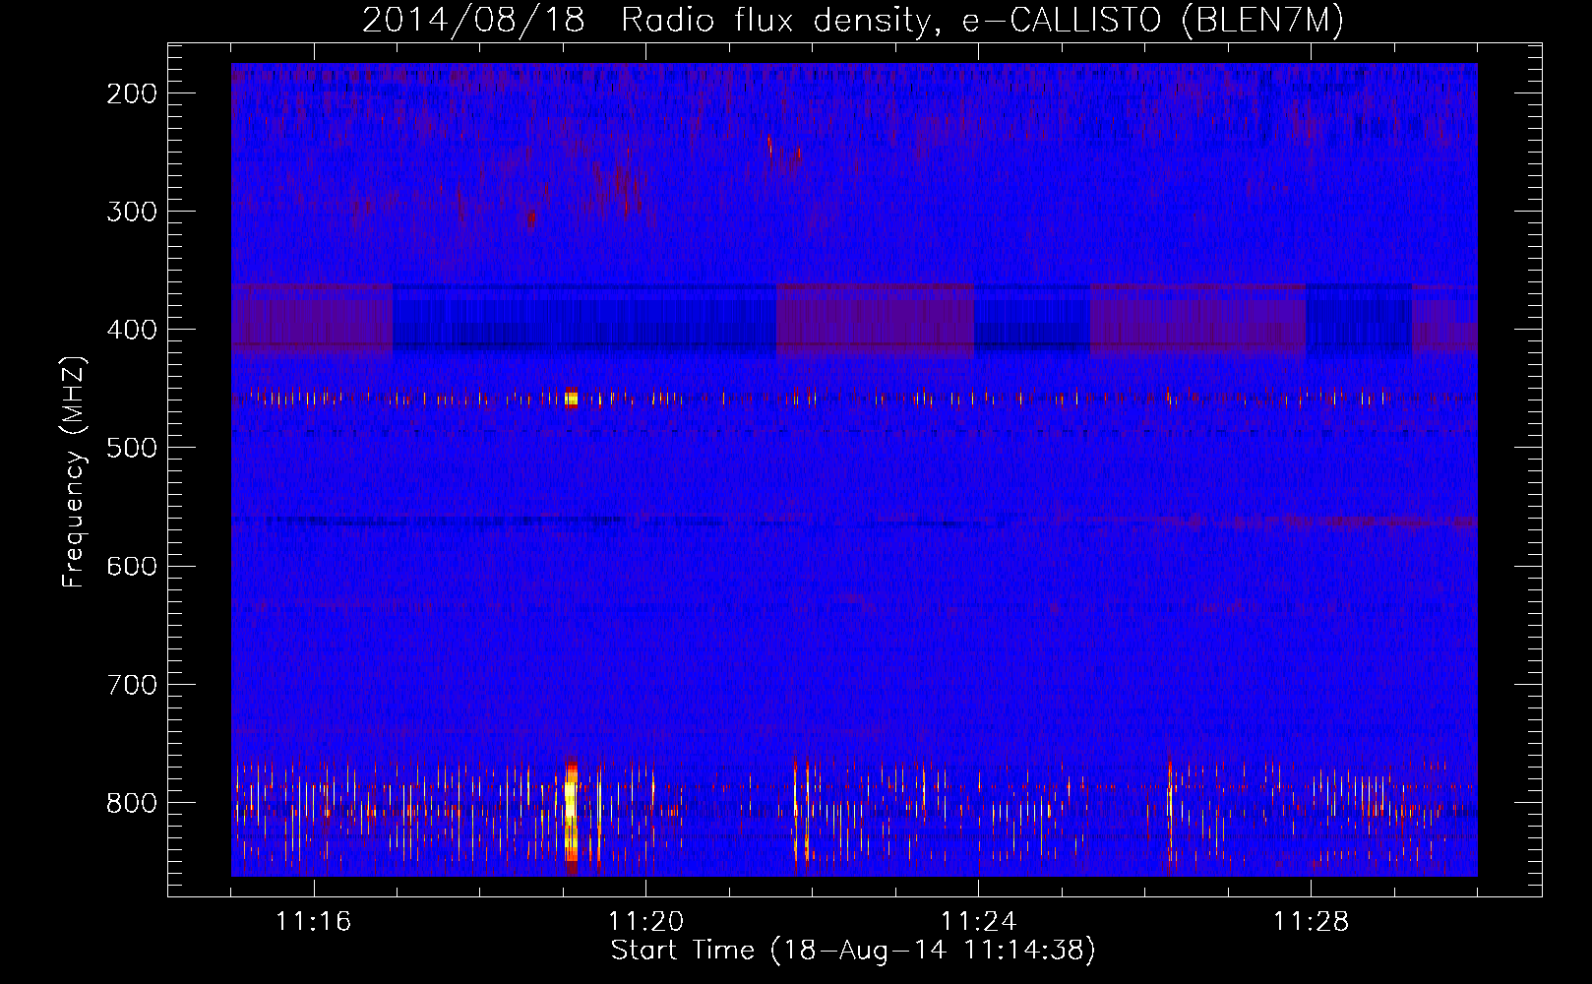This screenshot has width=1592, height=984.
Task: Click the 800 frequency tick label
Action: (x=131, y=803)
